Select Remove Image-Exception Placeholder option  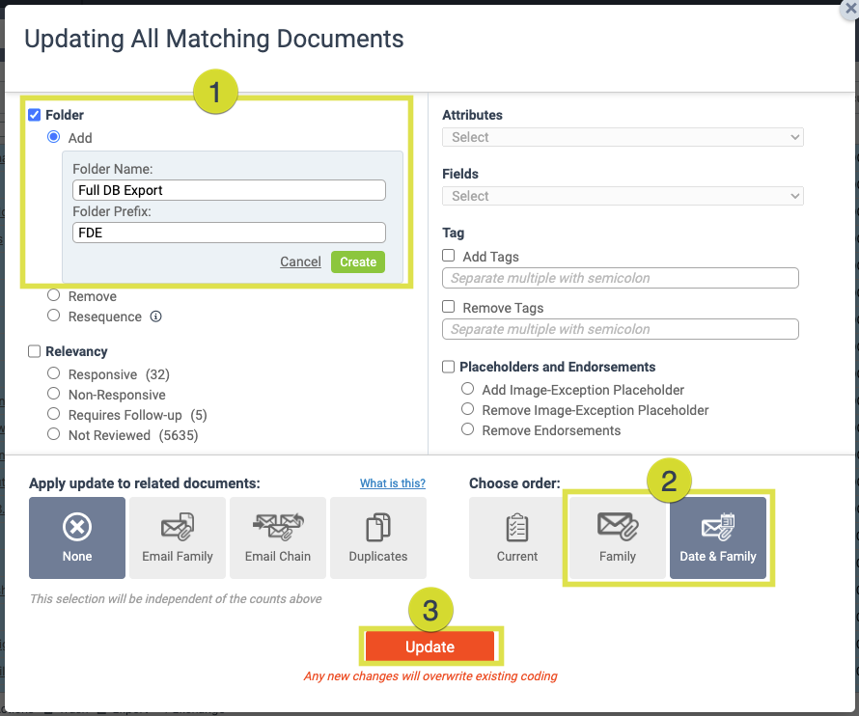(x=468, y=409)
